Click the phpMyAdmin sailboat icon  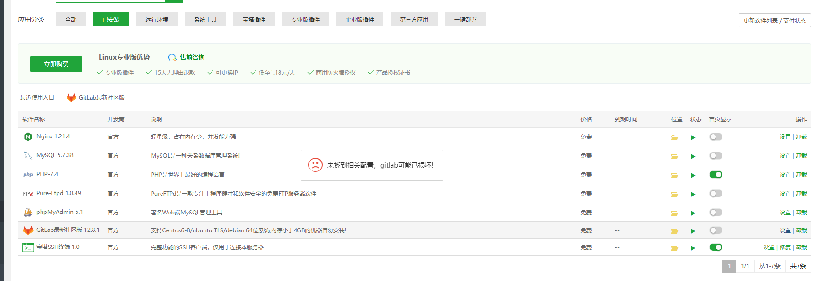click(28, 213)
